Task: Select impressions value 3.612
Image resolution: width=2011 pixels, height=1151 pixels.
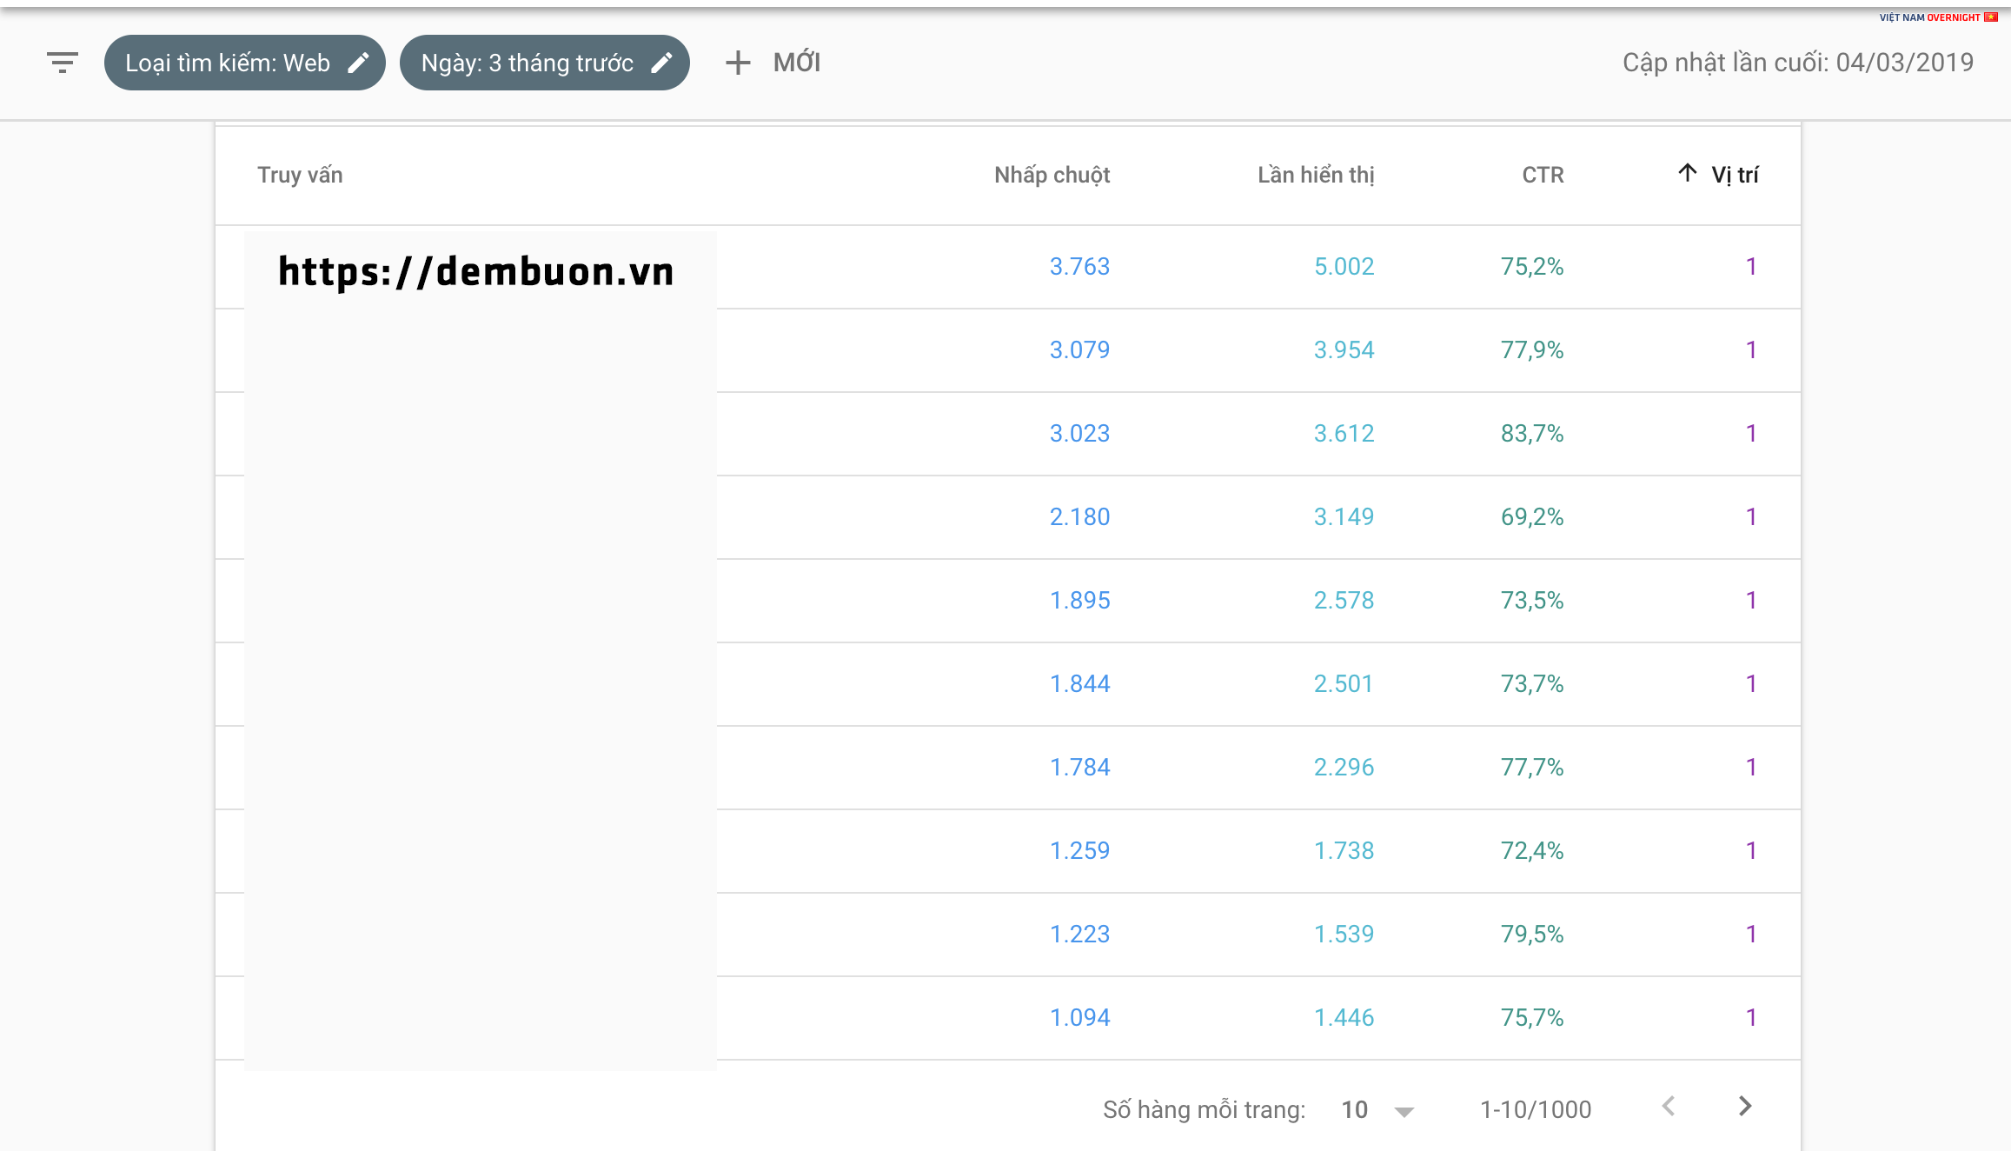Action: (1344, 433)
